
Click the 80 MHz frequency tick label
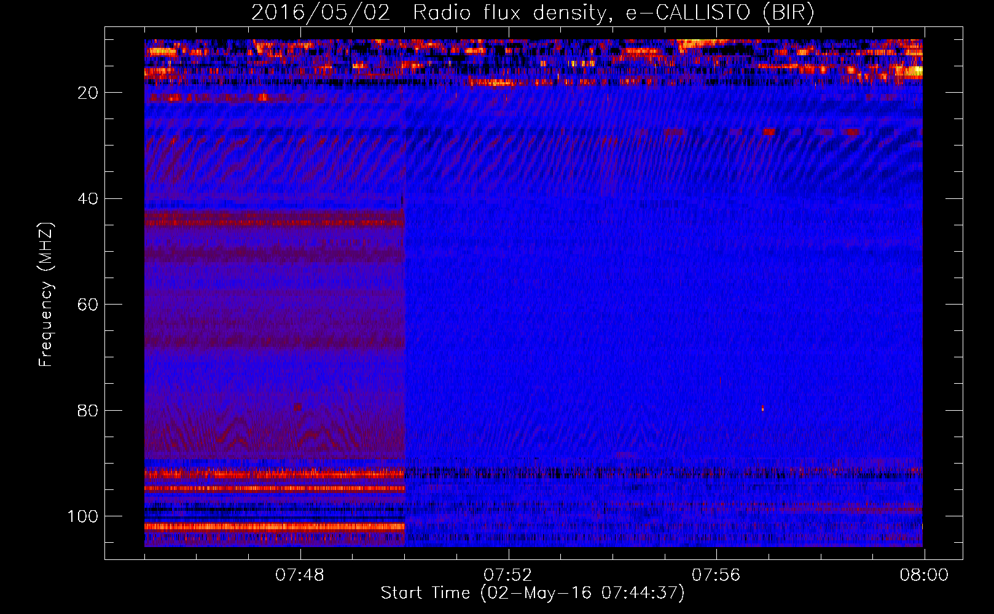point(88,411)
